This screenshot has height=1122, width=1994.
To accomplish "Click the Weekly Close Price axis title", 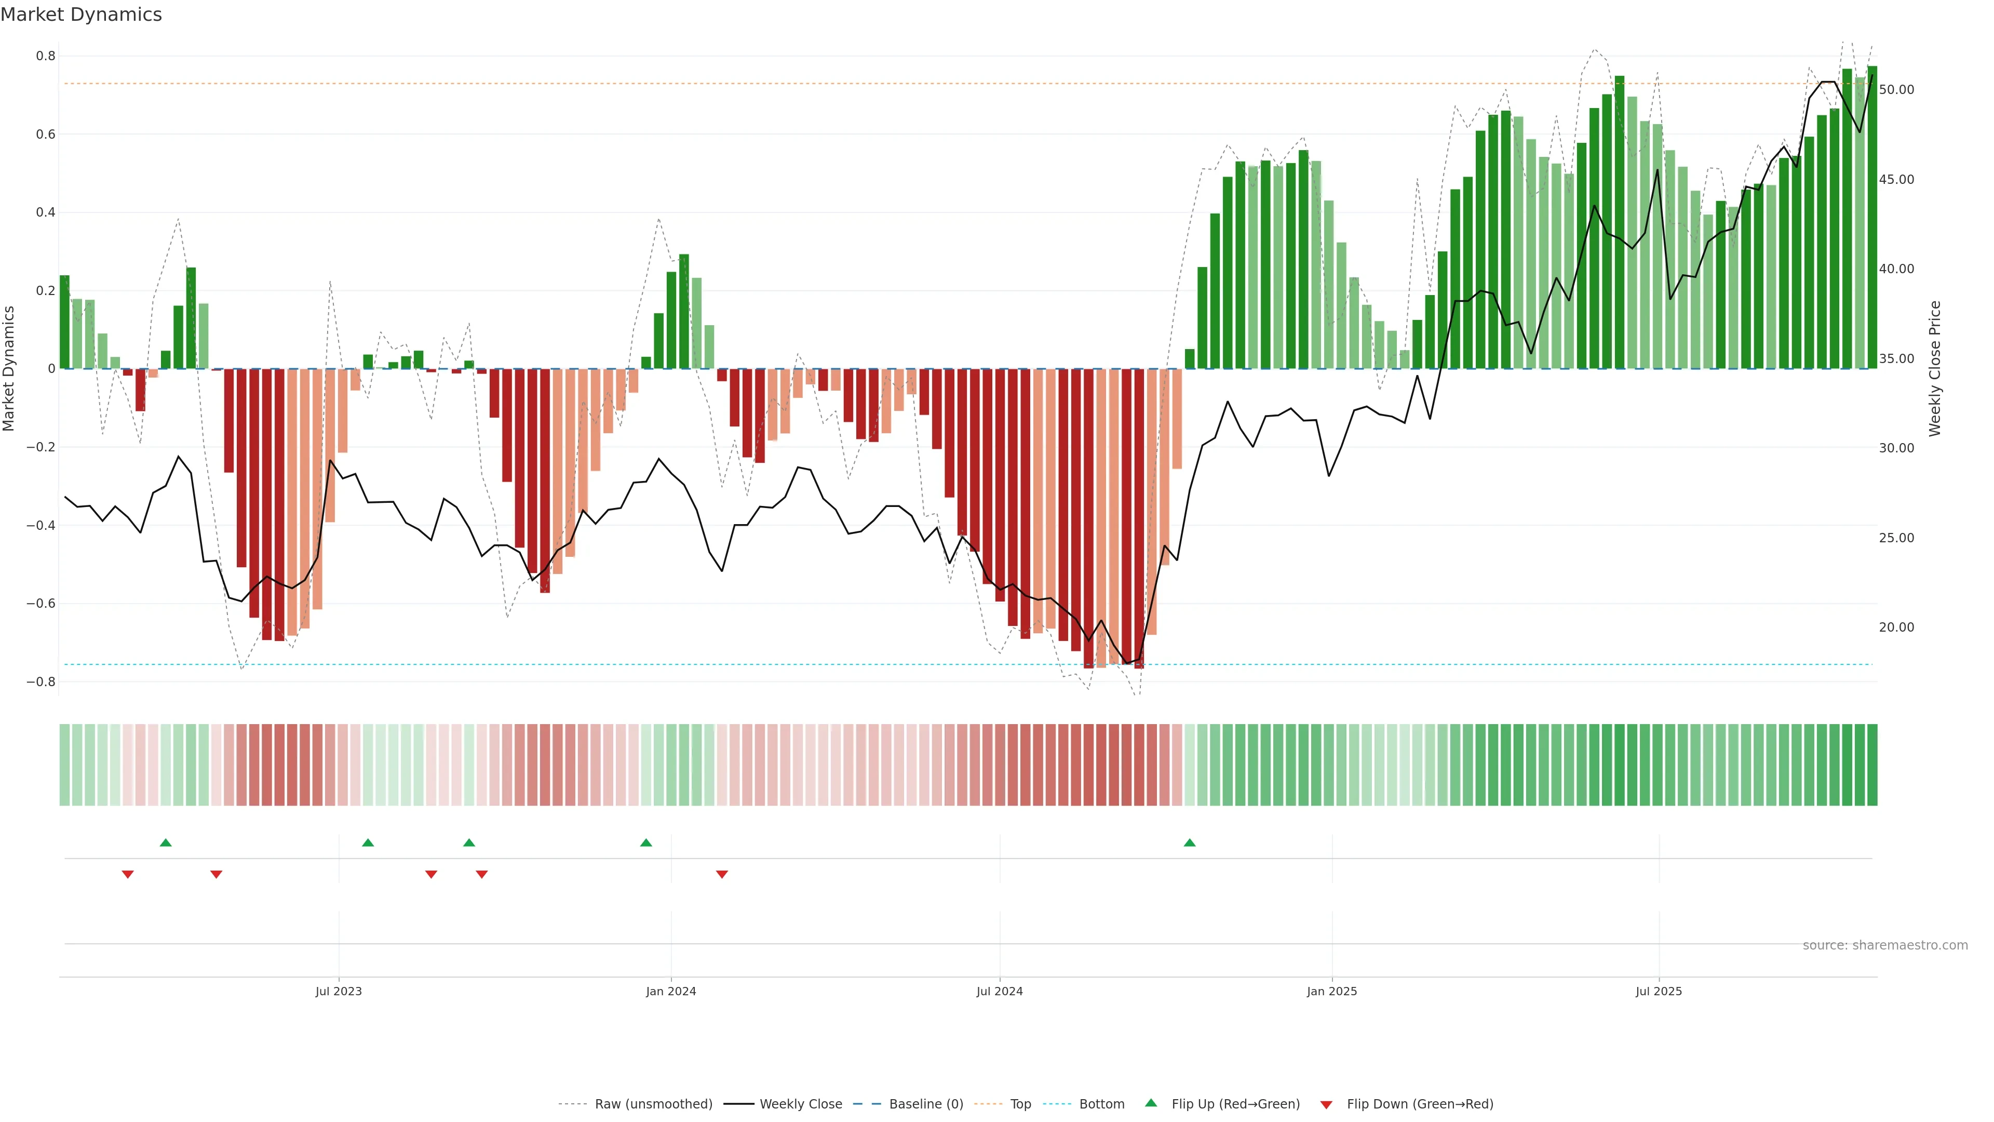I will 1935,369.
